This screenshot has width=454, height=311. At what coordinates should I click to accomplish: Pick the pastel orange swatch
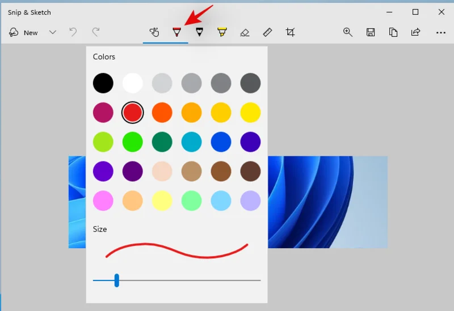(x=133, y=201)
